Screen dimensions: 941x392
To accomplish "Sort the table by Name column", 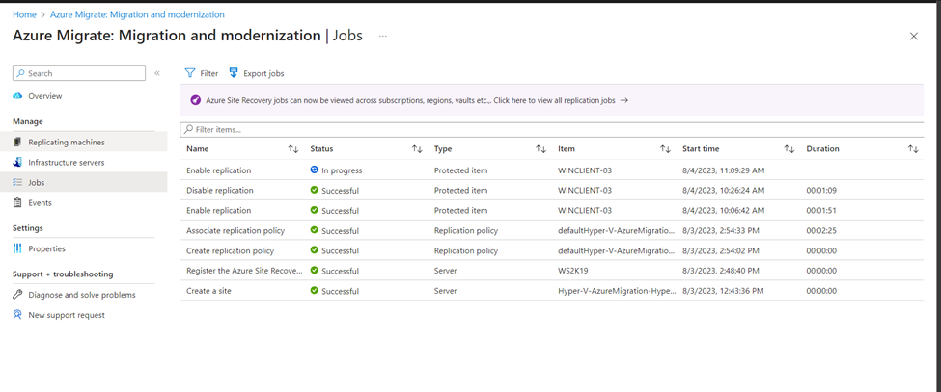I will tap(293, 149).
